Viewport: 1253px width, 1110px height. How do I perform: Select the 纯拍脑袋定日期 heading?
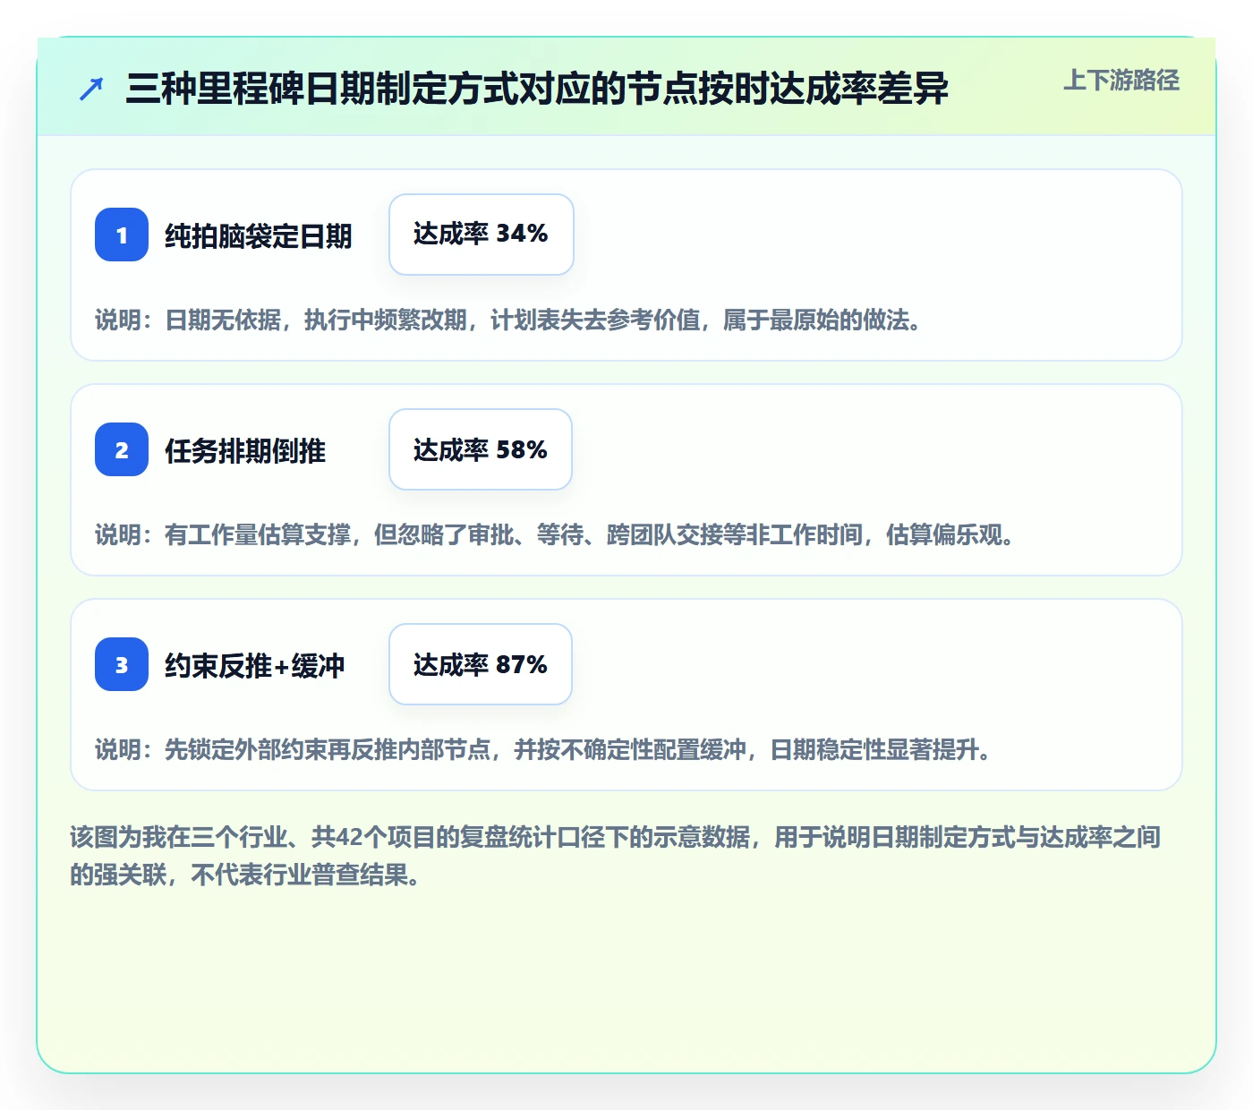tap(259, 235)
